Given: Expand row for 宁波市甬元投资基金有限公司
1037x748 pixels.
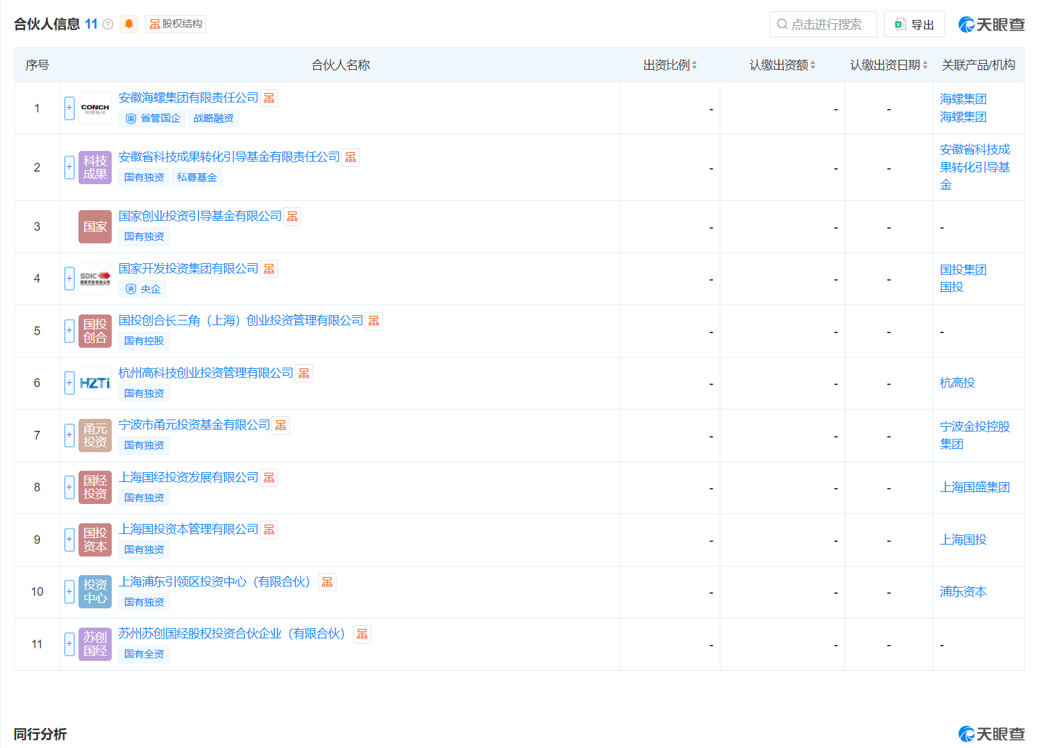Looking at the screenshot, I should [69, 436].
